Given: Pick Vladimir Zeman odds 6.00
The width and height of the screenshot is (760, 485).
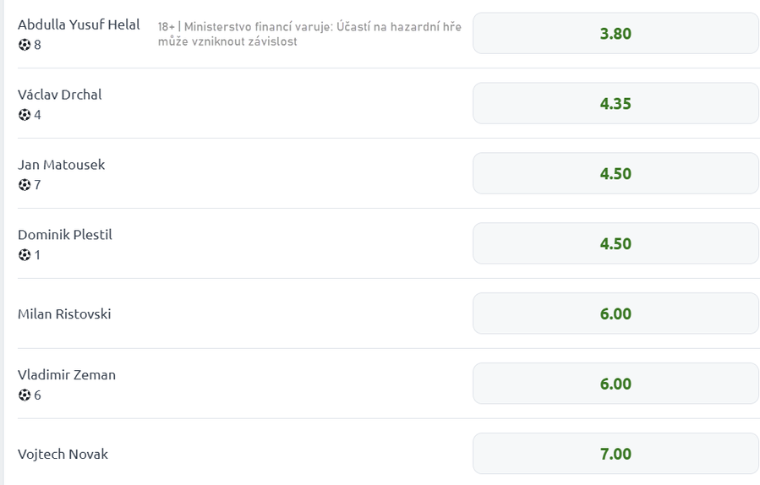Looking at the screenshot, I should pos(615,384).
